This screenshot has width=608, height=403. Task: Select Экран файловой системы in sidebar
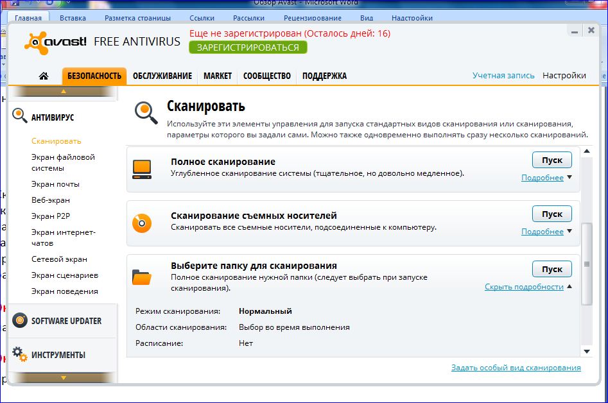point(63,162)
